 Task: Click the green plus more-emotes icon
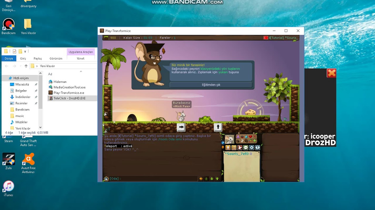click(x=255, y=141)
